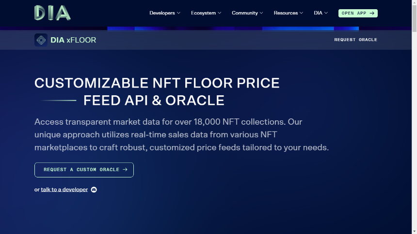Click the Discord icon beside talk to a developer
The image size is (417, 234).
click(94, 190)
